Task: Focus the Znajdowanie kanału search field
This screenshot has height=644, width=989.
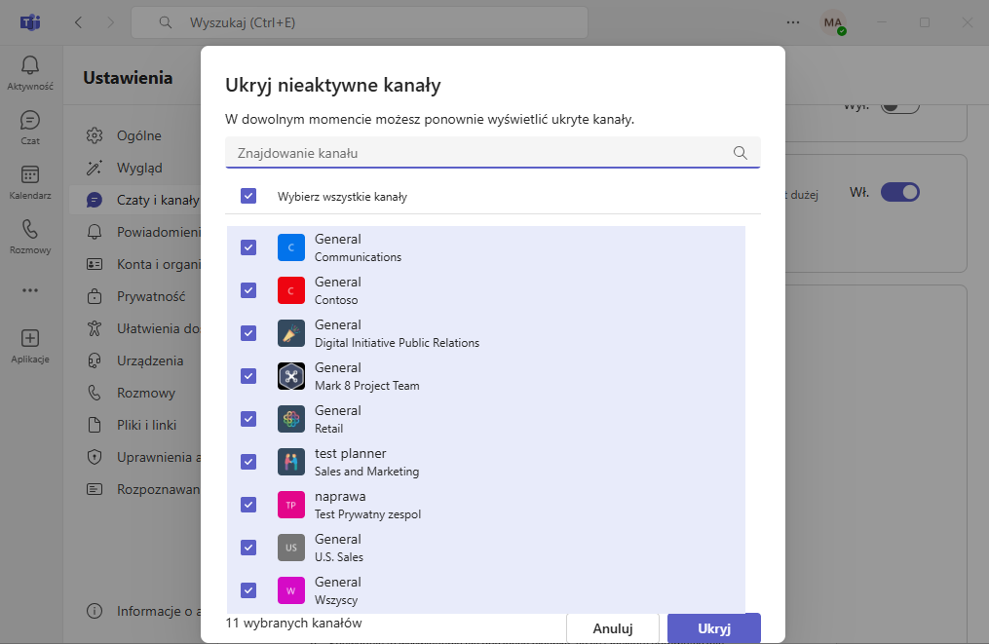Action: 493,153
